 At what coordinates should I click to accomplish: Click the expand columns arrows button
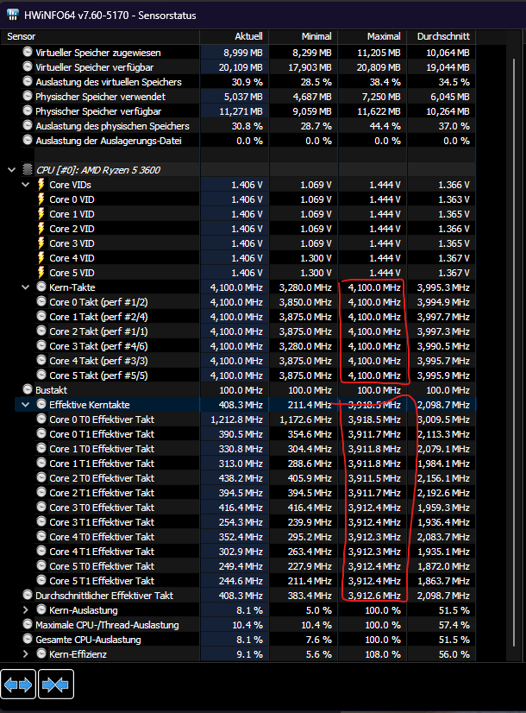click(x=18, y=685)
